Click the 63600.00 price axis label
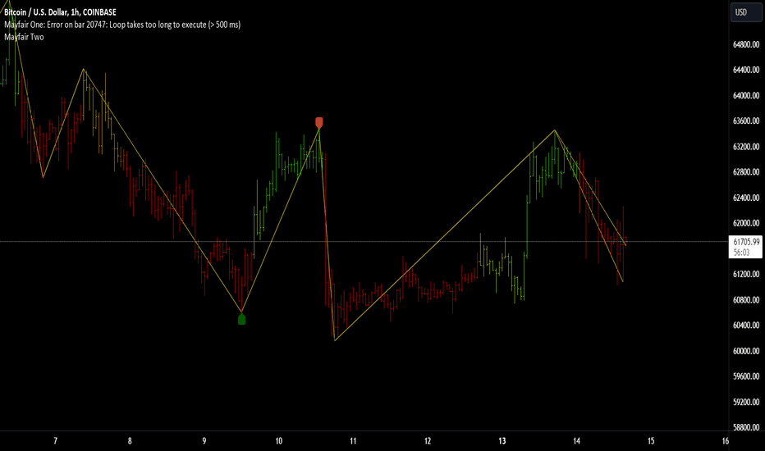The image size is (765, 451). click(746, 121)
